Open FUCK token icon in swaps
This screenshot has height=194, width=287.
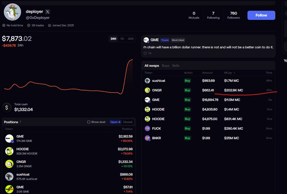(x=147, y=129)
